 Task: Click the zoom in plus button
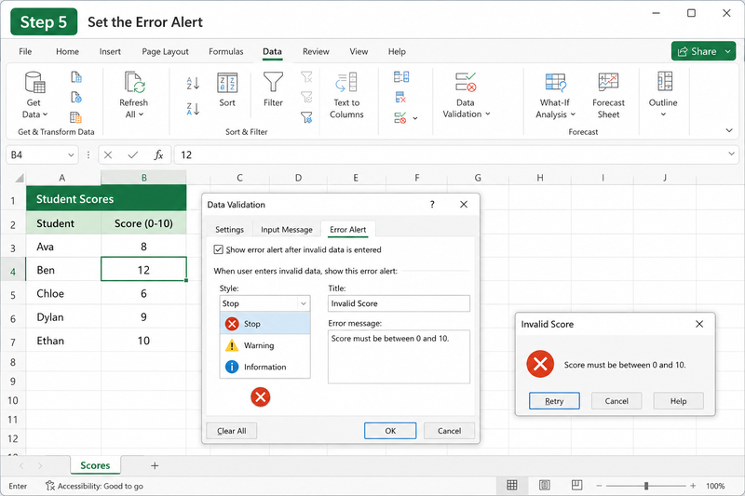coord(693,486)
